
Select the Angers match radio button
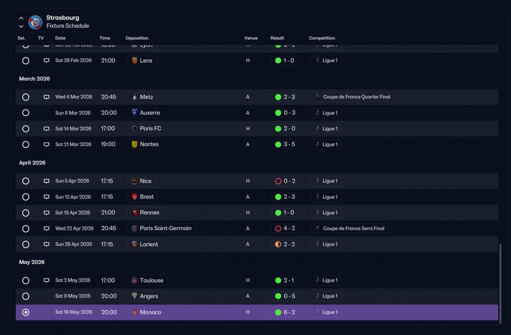tap(26, 296)
